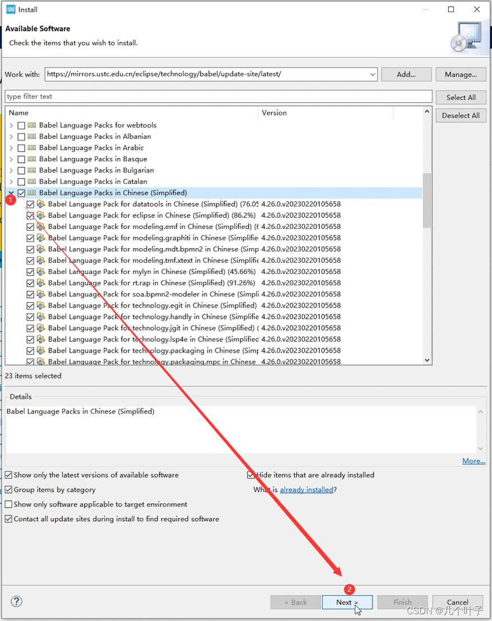Open the Work with URL dropdown
492x621 pixels.
click(373, 75)
